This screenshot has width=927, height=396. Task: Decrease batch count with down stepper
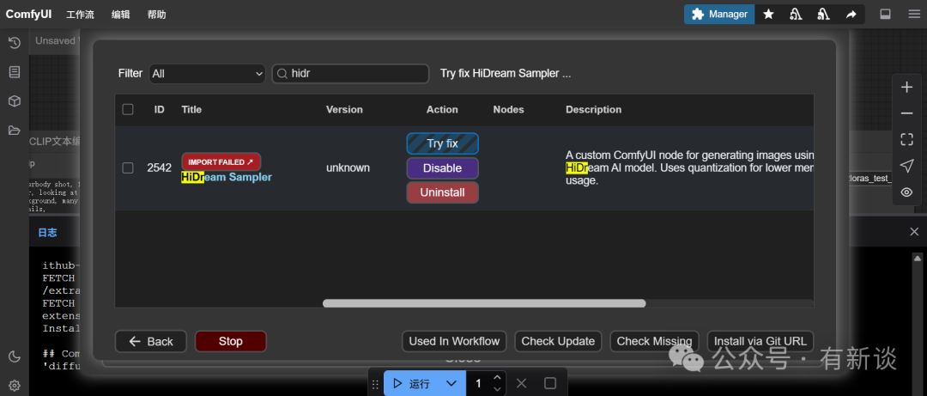[x=497, y=389]
